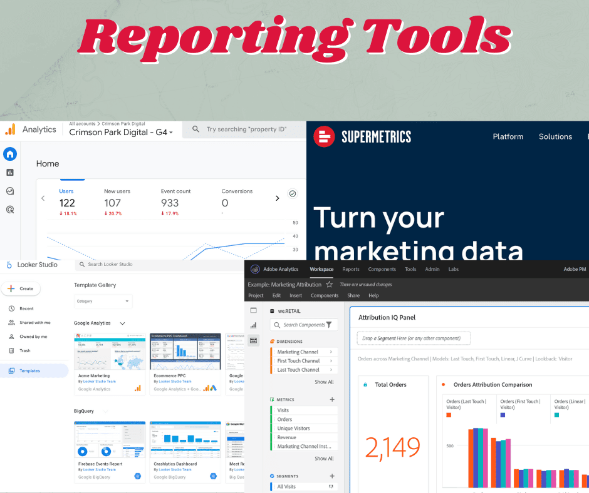The image size is (589, 493).
Task: Click the filter icon in Search Components field
Action: (x=328, y=324)
